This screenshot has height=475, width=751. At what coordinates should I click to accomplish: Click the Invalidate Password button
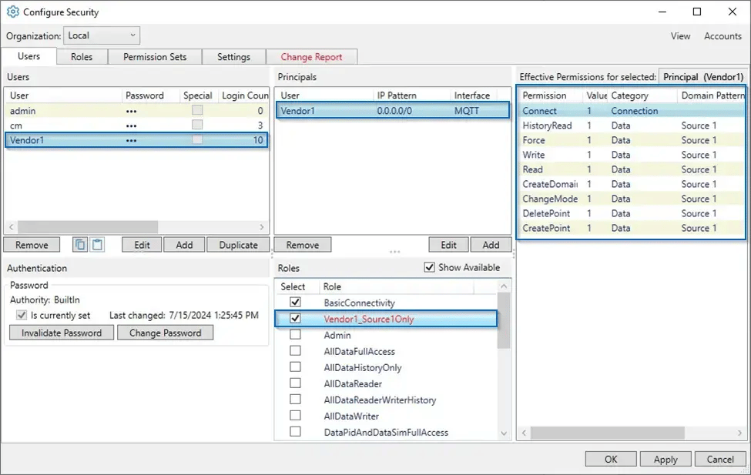click(61, 333)
